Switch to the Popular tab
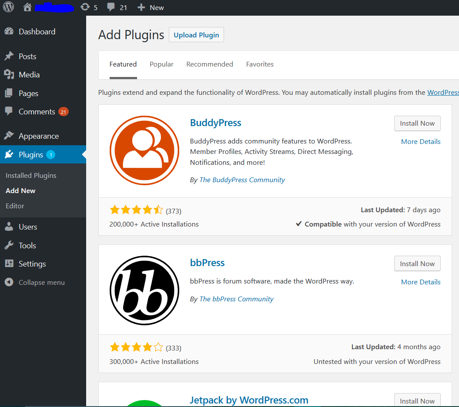Viewport: 459px width, 407px height. click(161, 64)
